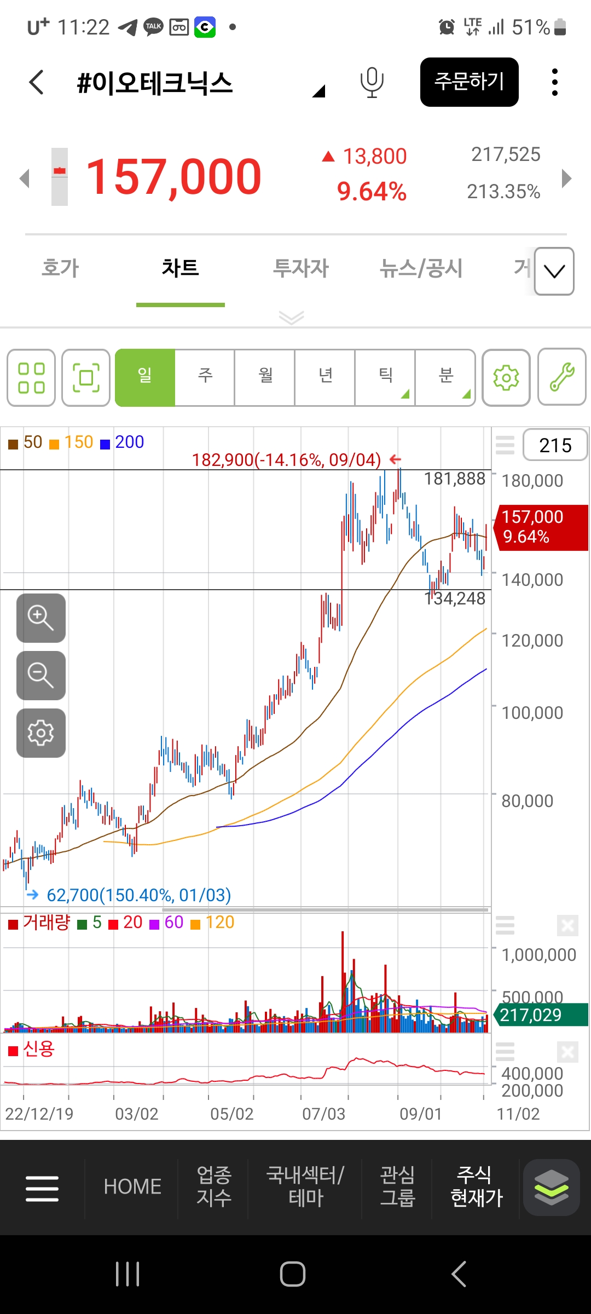Zoom in on the chart

click(x=41, y=618)
